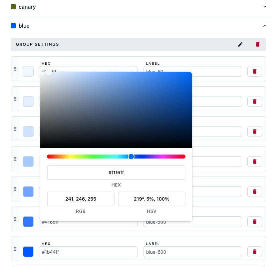Viewport: 274px width, 267px height.
Task: Delete the blue-500 color row
Action: pyautogui.click(x=255, y=222)
